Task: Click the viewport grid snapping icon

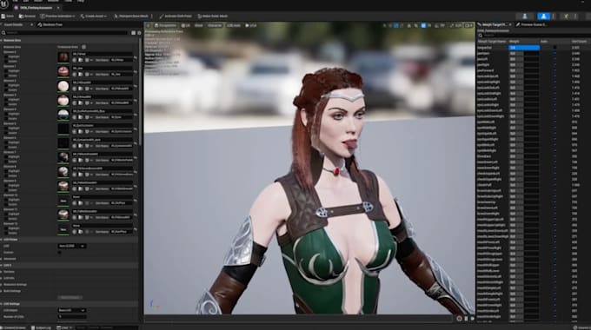Action: (x=423, y=25)
